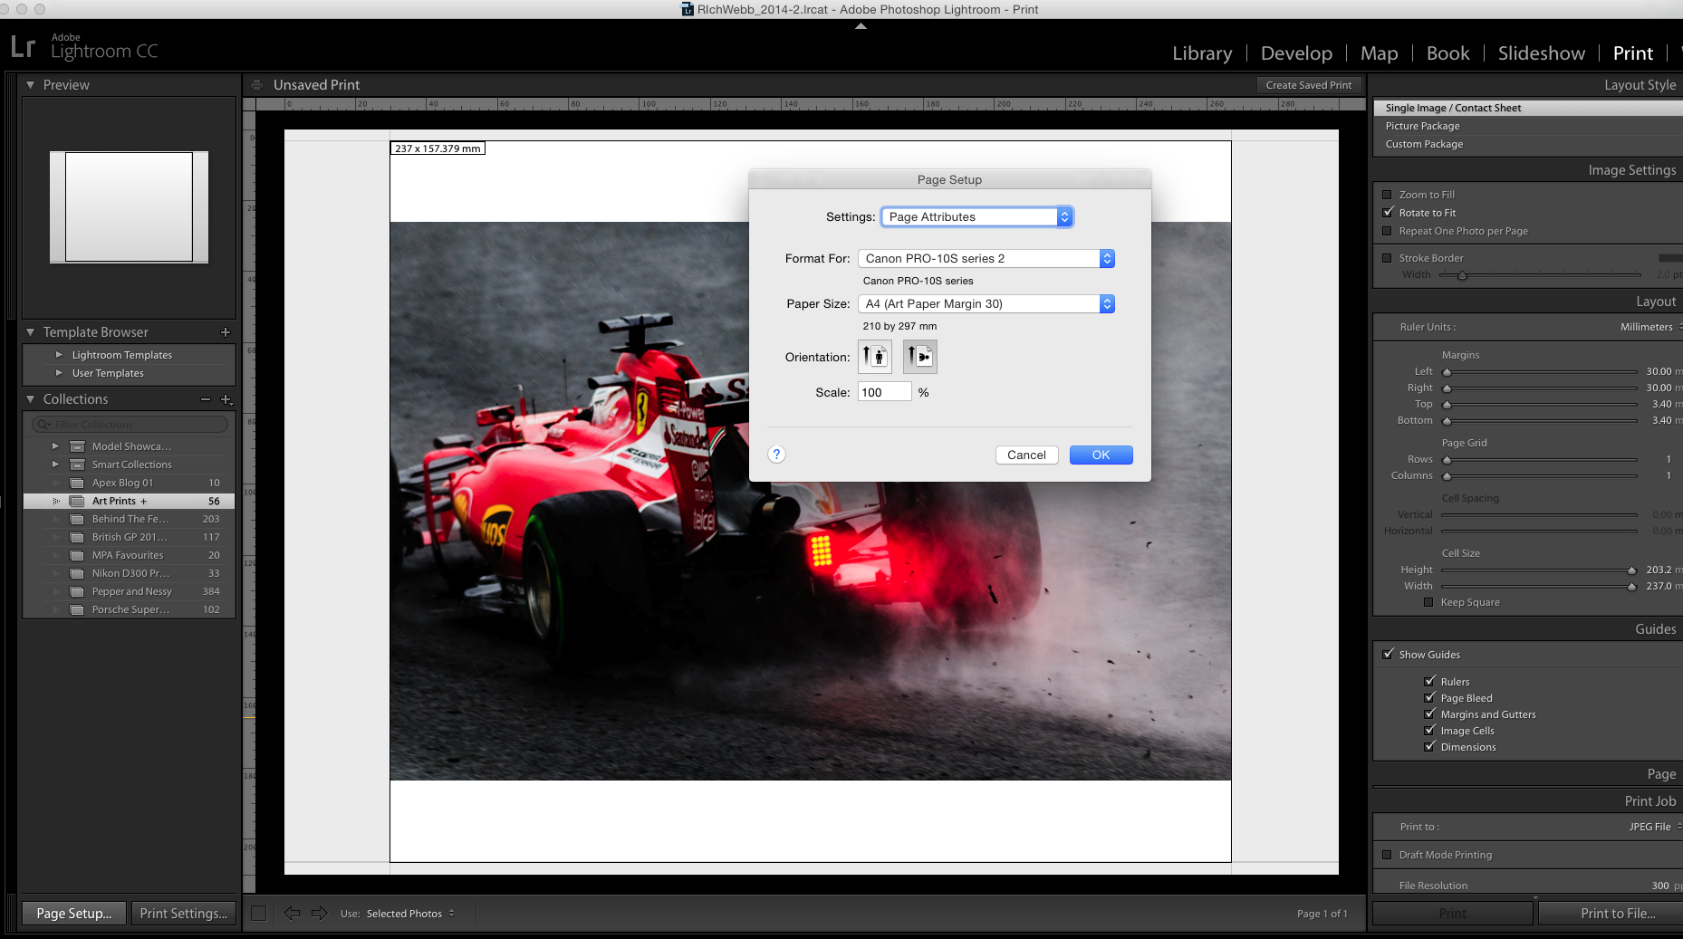Adjust the Left margin slider
Screen dimensions: 1683x939
click(x=1447, y=372)
